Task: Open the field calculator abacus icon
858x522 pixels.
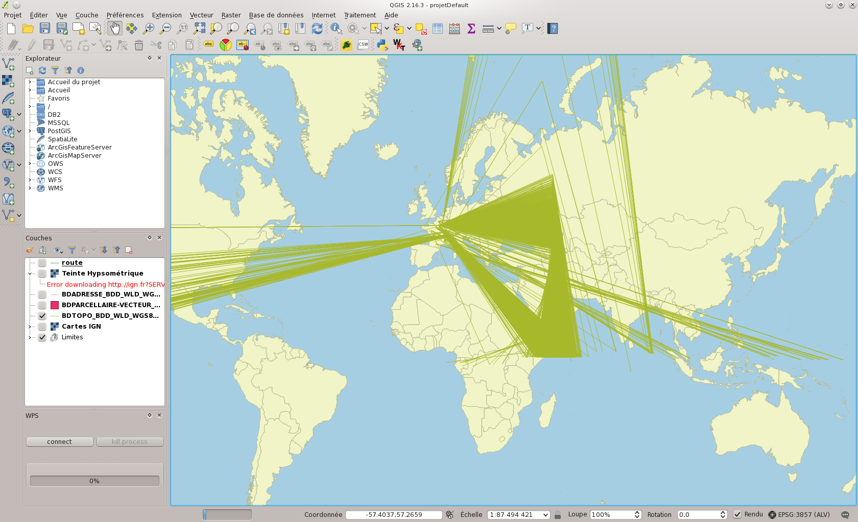Action: click(x=455, y=29)
